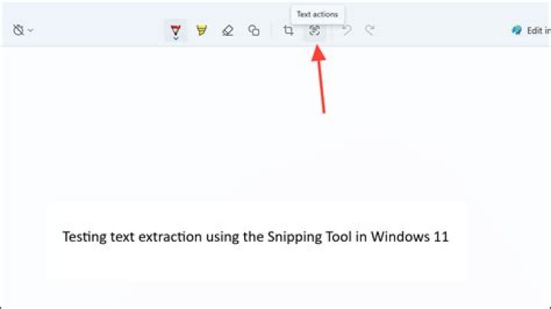551x309 pixels.
Task: Click the Edit in Paint button
Action: click(x=530, y=31)
